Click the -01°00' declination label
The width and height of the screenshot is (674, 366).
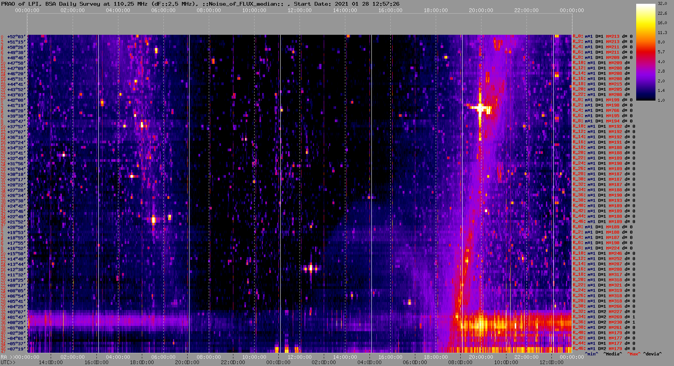pyautogui.click(x=16, y=328)
